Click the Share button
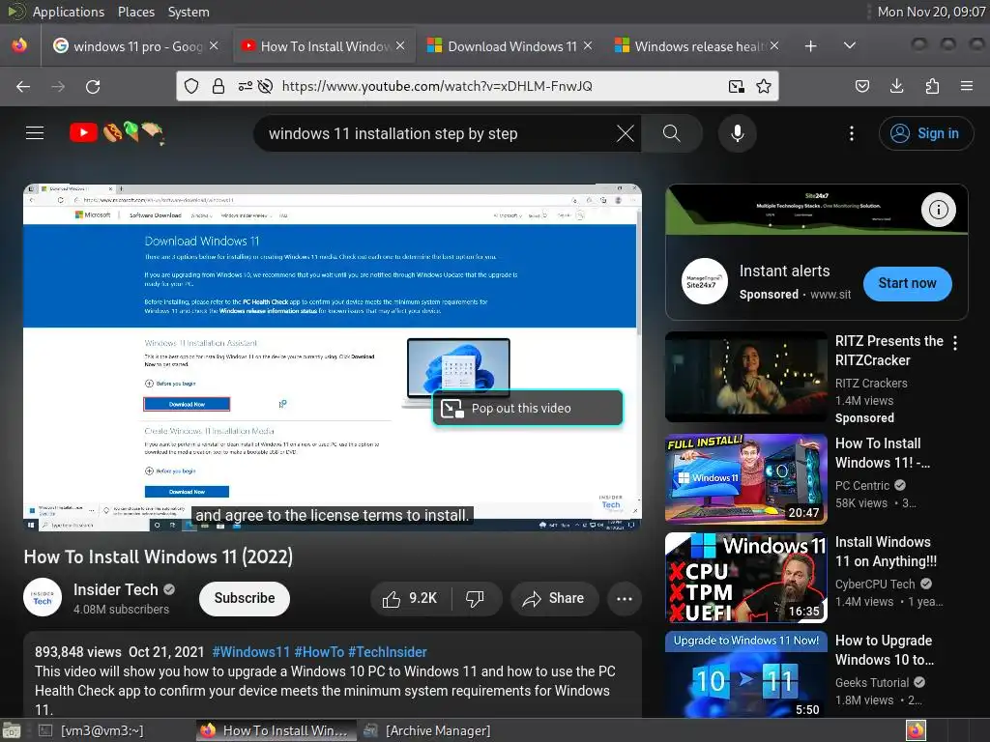The image size is (990, 742). [554, 598]
